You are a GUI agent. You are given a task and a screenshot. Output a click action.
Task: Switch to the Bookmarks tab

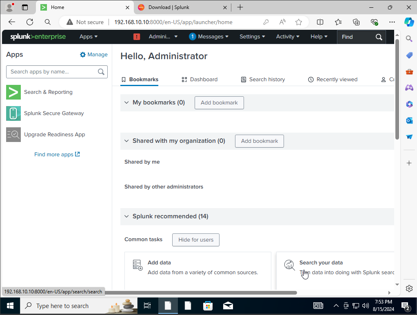[140, 80]
